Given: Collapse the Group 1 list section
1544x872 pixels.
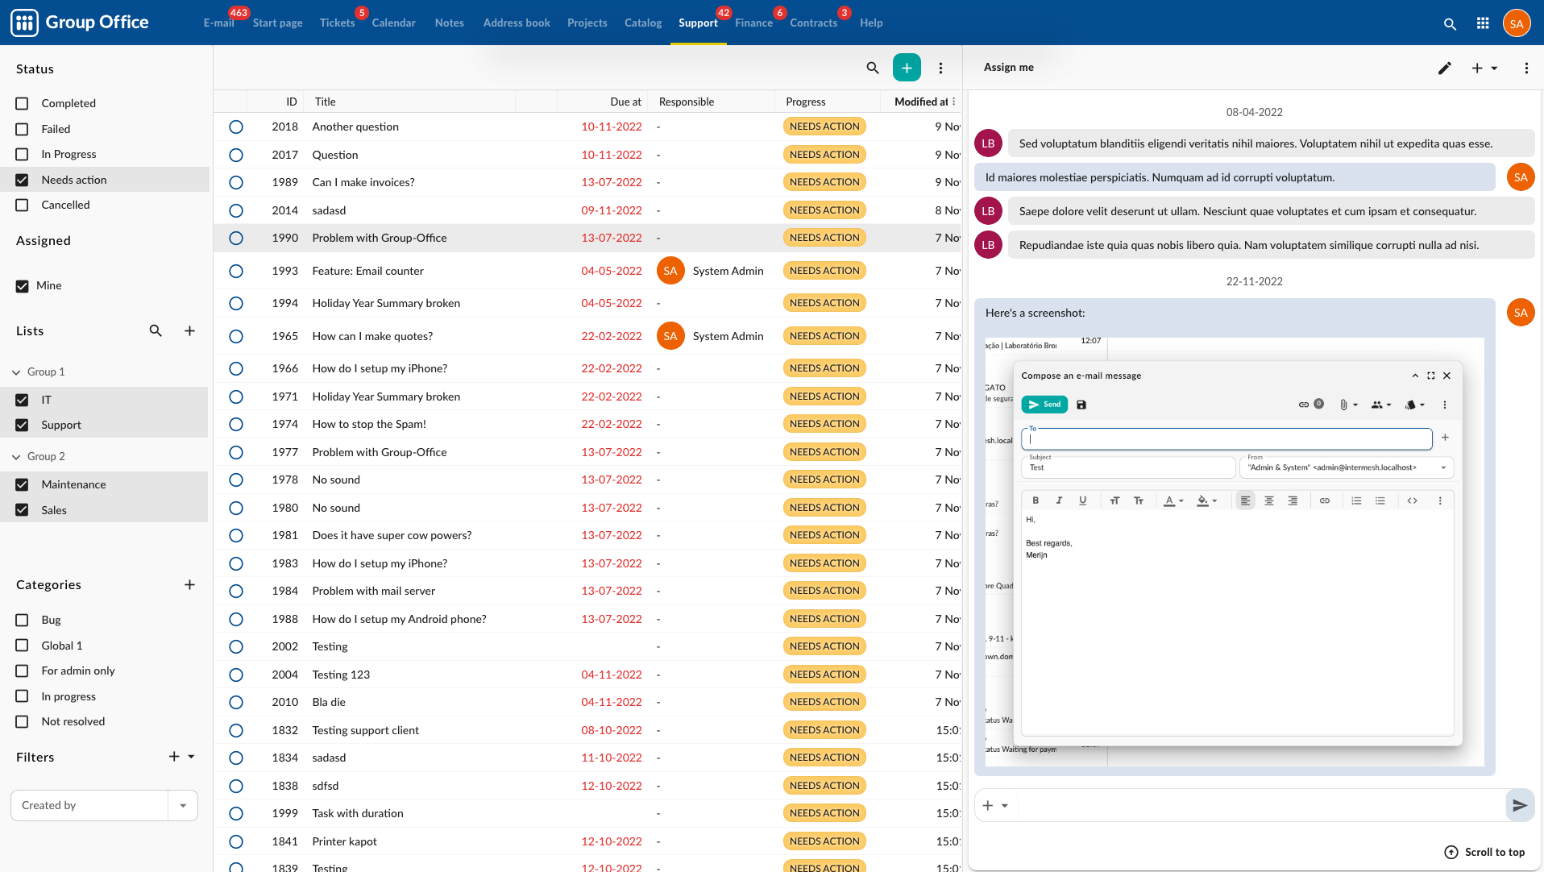Looking at the screenshot, I should coord(16,372).
